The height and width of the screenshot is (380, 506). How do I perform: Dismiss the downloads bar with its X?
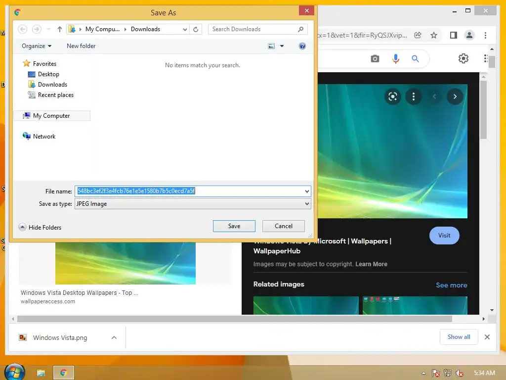point(487,337)
